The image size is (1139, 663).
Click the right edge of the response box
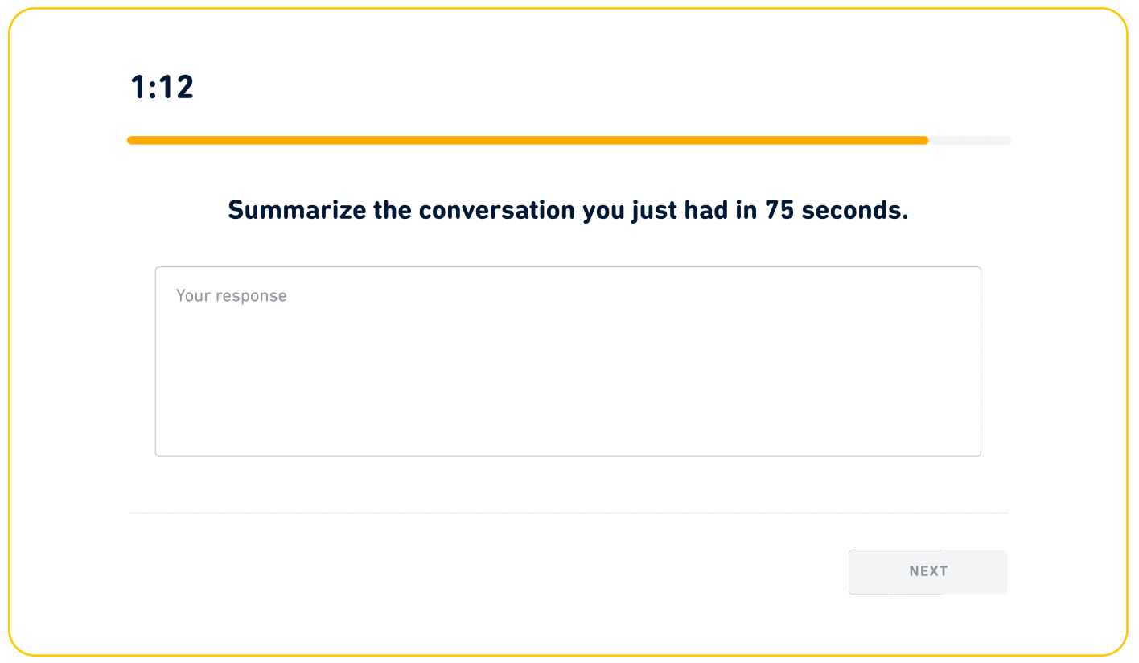click(x=981, y=361)
